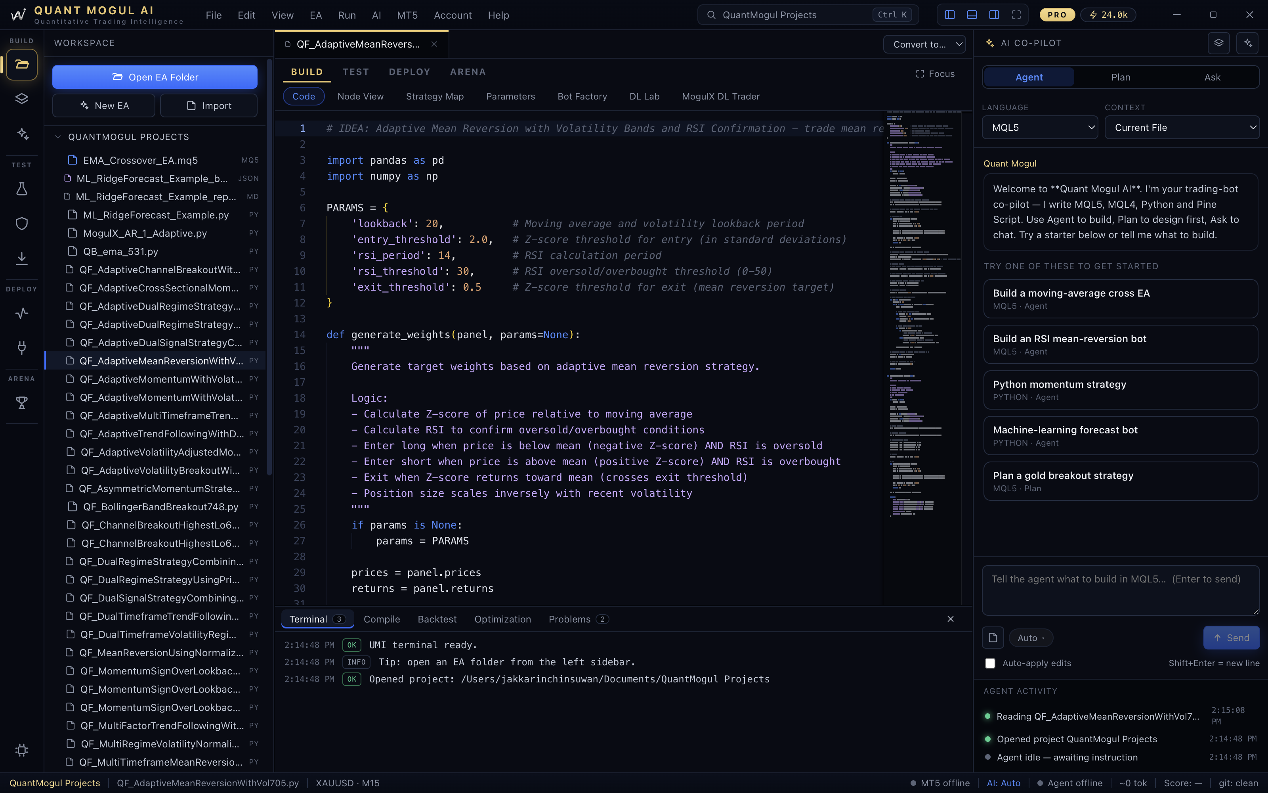Toggle the bottom panel layout icon
The image size is (1268, 793).
click(x=972, y=15)
